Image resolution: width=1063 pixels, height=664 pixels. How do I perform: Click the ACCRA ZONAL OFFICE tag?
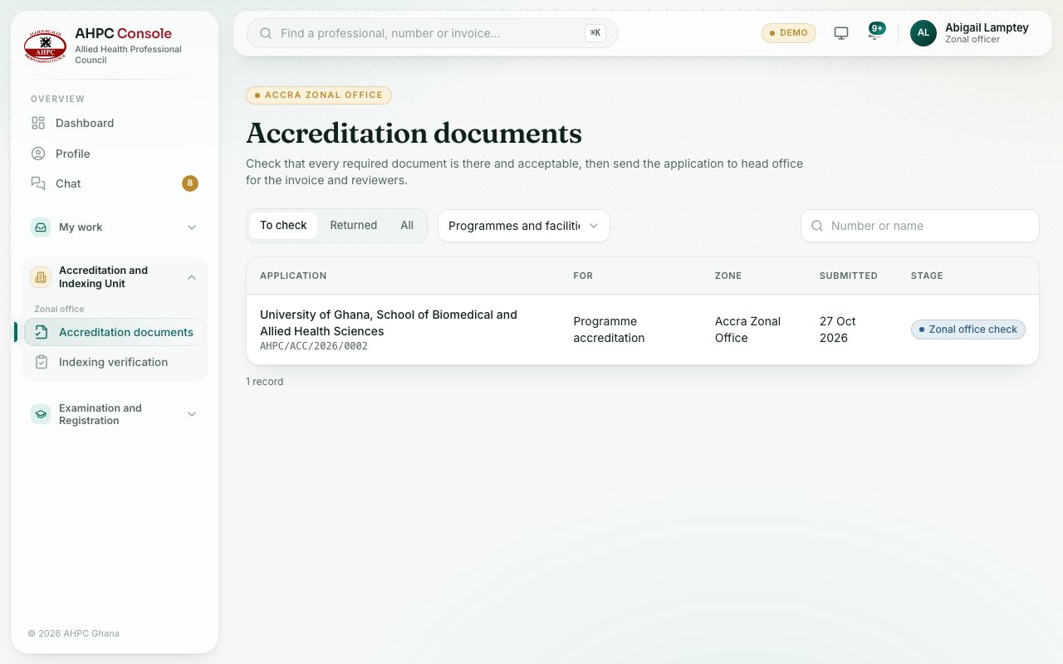[319, 95]
